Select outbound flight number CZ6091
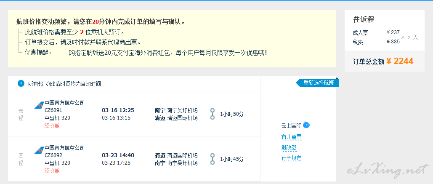Image resolution: width=433 pixels, height=184 pixels. coord(53,110)
